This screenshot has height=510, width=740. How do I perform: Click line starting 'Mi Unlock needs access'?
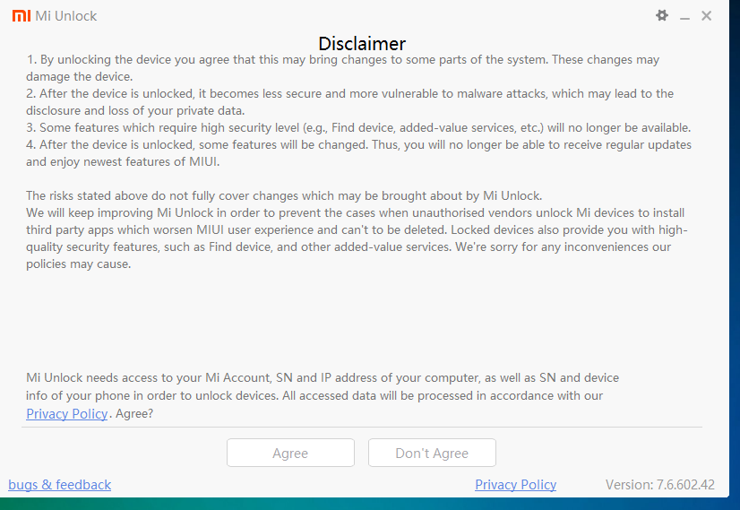coord(323,377)
